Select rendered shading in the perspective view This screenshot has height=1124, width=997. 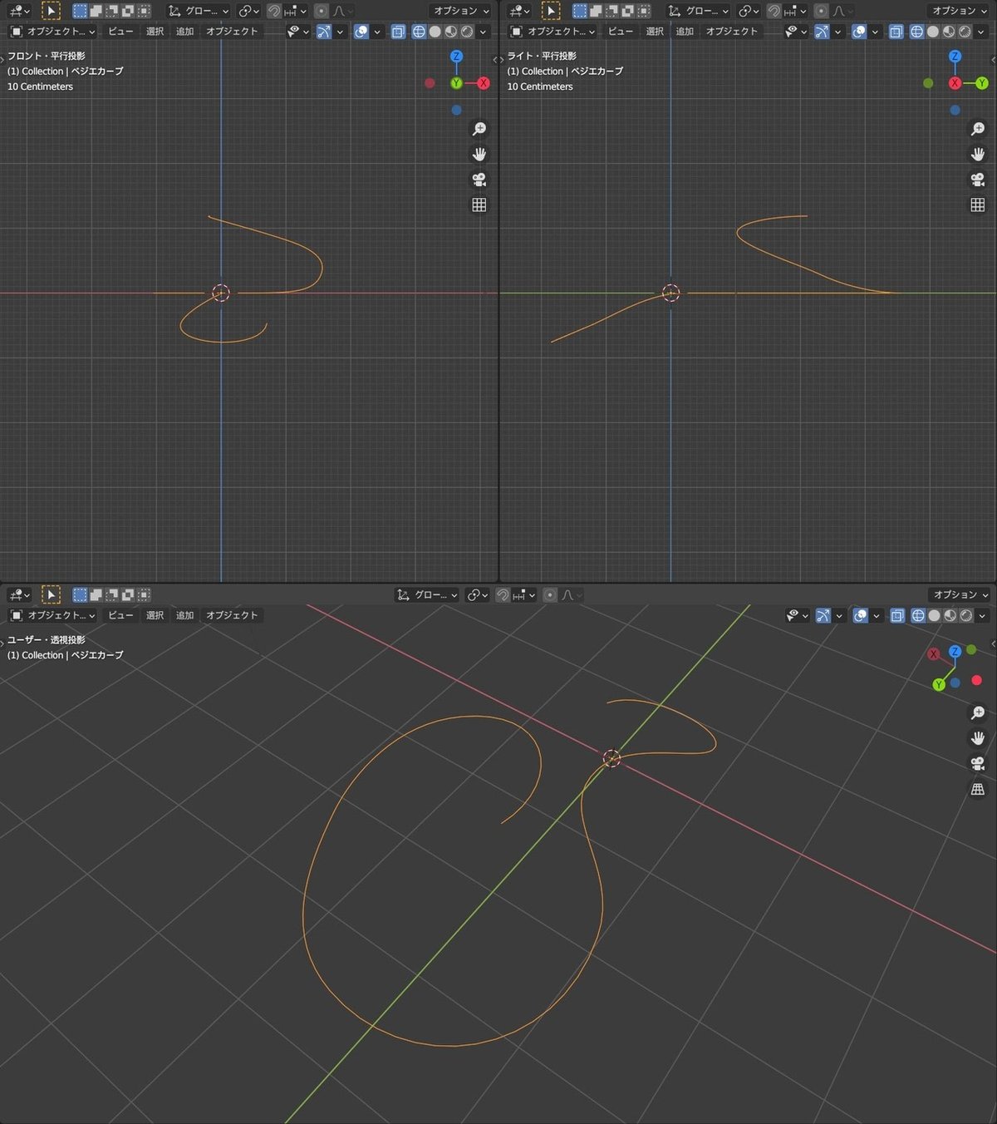pos(965,615)
